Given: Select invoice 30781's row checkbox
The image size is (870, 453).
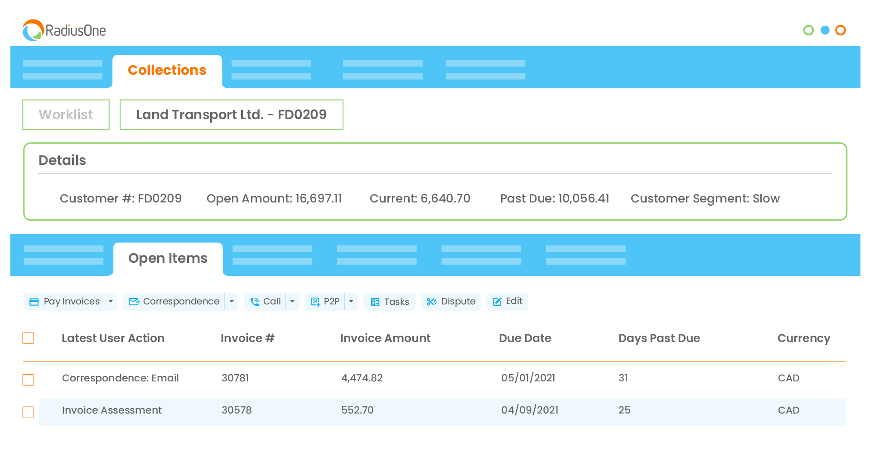Looking at the screenshot, I should [x=28, y=380].
